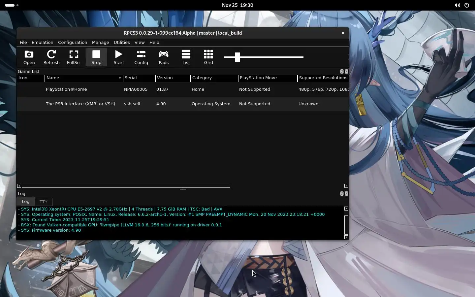Click log scroll up arrow

point(346,209)
